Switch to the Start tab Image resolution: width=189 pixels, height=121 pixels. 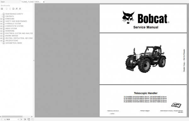(3, 2)
